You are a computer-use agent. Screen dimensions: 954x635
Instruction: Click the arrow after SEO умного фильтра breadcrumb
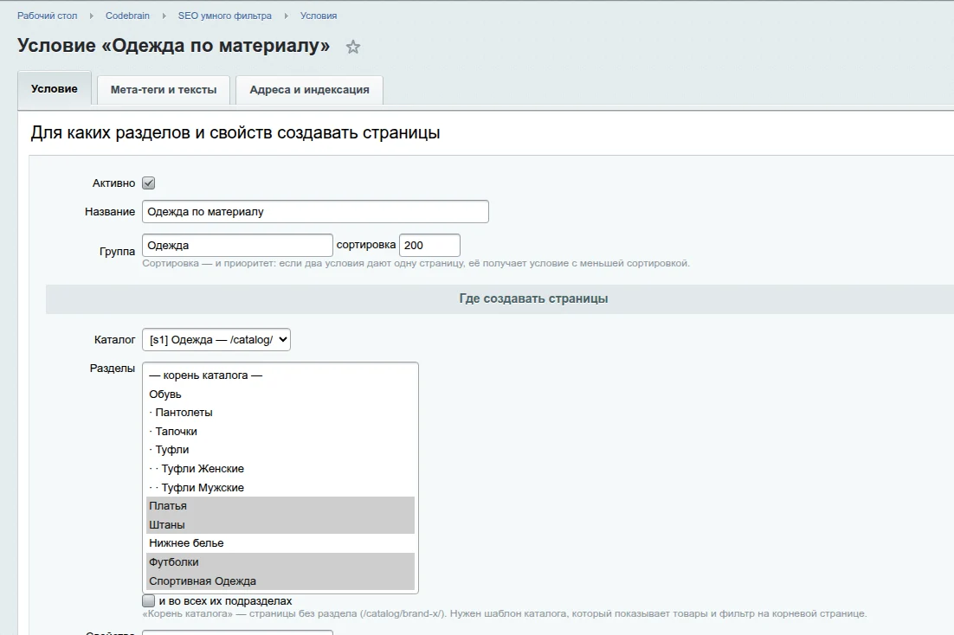pyautogui.click(x=286, y=16)
